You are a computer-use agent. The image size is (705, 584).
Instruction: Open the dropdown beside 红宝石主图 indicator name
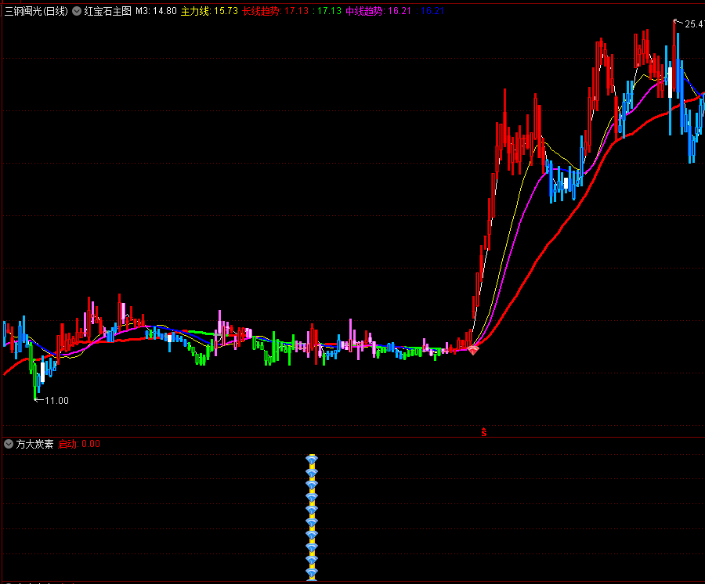tap(77, 11)
